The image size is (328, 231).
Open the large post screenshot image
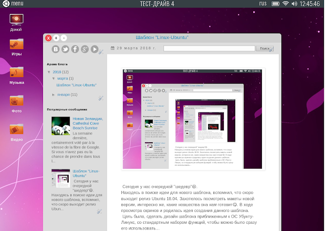click(x=193, y=119)
